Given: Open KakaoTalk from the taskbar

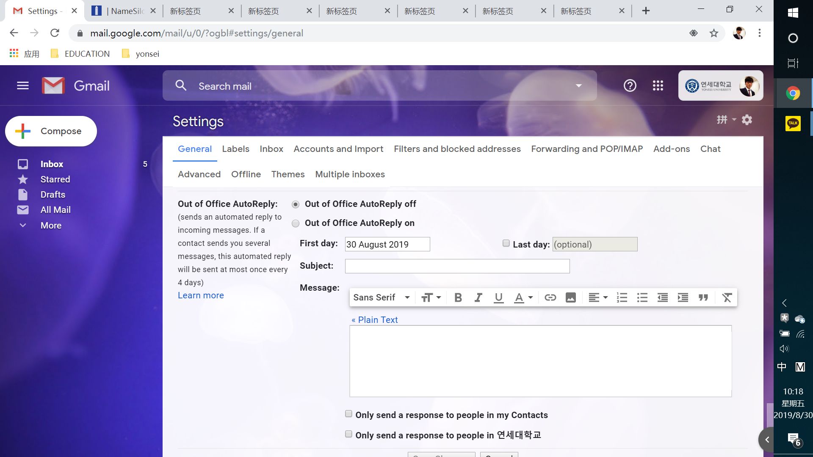Looking at the screenshot, I should coord(793,124).
